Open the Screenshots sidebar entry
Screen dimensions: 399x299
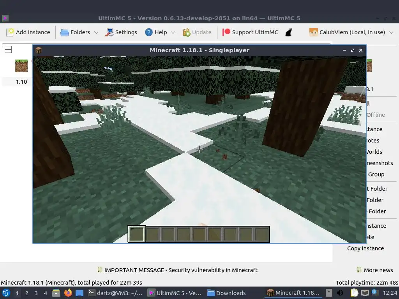tap(380, 163)
